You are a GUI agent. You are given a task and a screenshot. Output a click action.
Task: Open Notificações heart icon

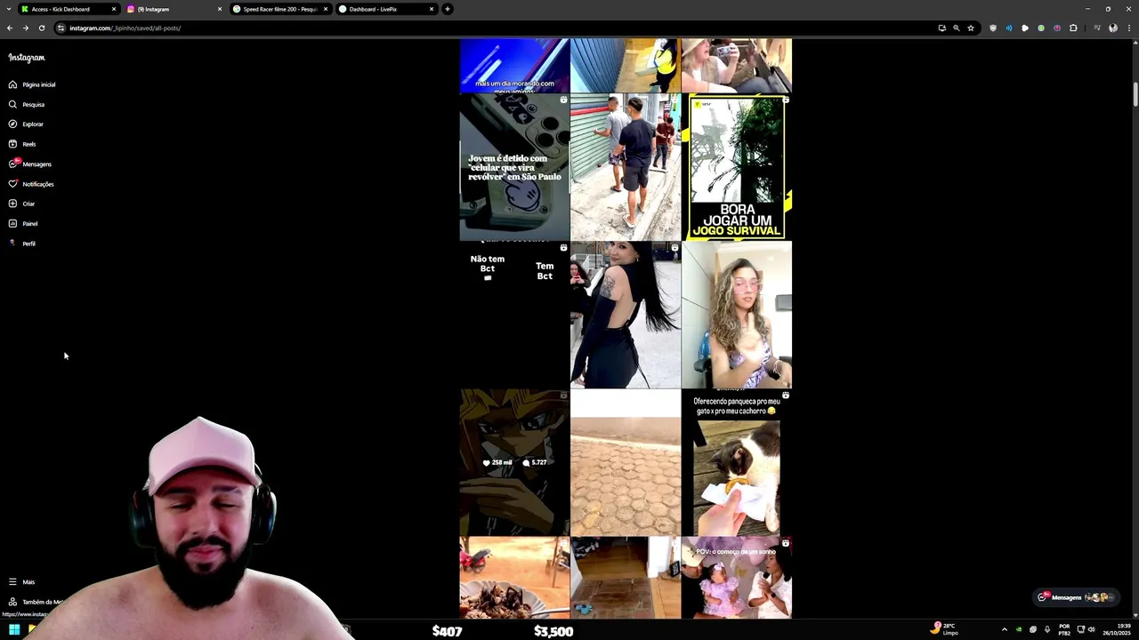(12, 184)
